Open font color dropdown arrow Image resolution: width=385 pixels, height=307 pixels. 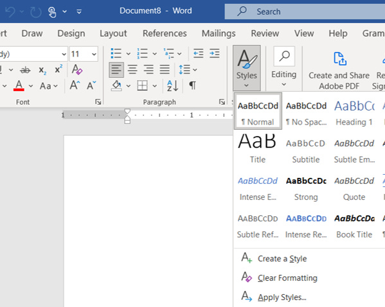coord(31,86)
